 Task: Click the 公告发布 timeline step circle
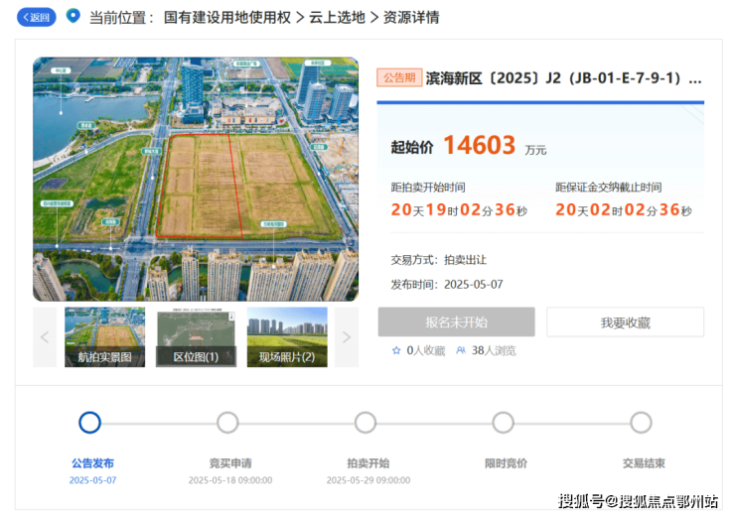pos(89,423)
